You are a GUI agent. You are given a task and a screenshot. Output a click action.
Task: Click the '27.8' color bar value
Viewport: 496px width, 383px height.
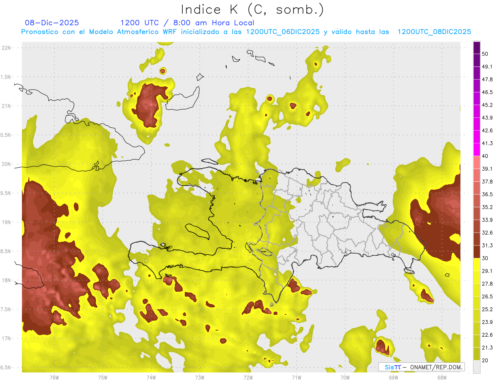(487, 284)
